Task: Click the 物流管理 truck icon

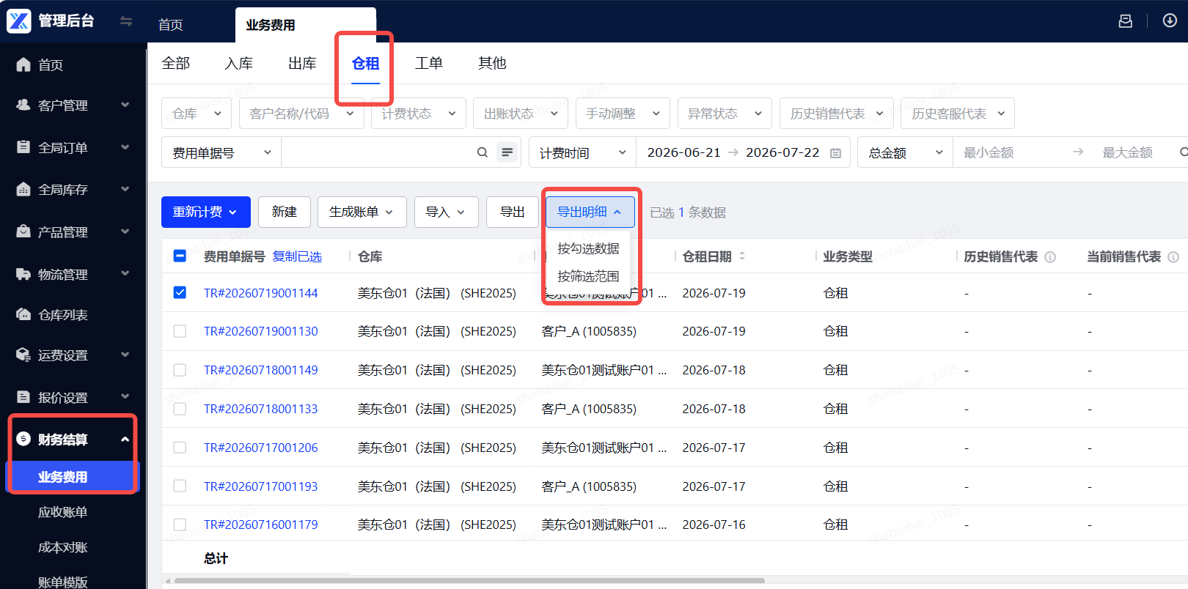Action: (x=23, y=274)
